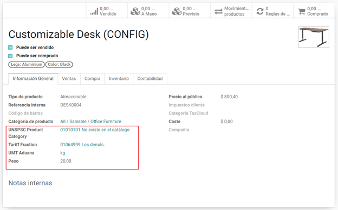The image size is (338, 210).
Task: Toggle the Puede ser vendido checkbox
Action: (x=10, y=48)
